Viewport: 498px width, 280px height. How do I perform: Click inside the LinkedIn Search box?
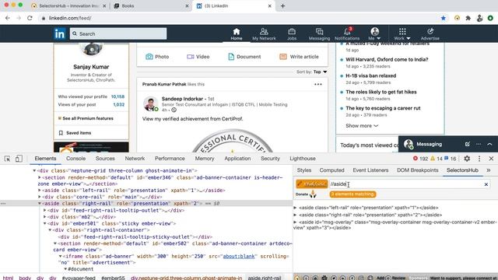click(118, 33)
